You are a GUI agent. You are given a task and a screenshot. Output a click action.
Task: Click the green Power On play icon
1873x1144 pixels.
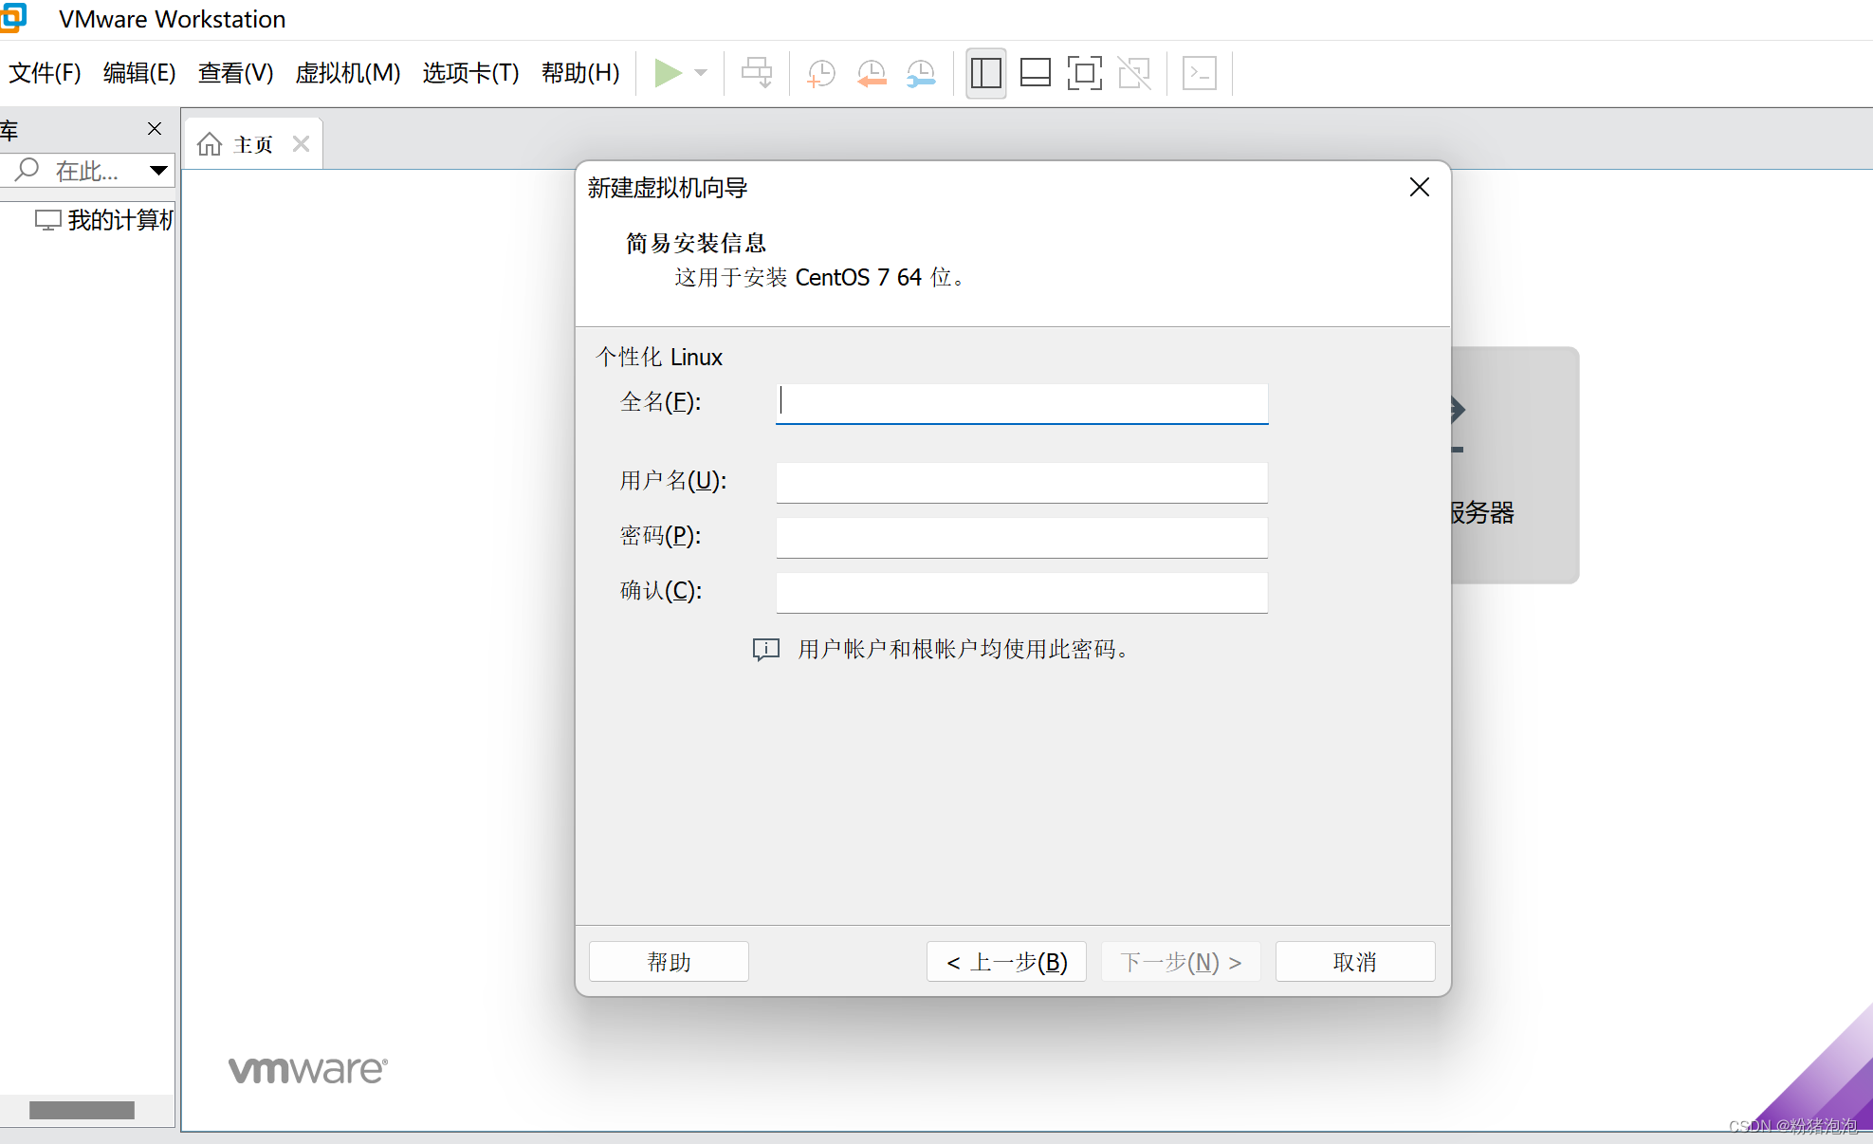click(668, 73)
